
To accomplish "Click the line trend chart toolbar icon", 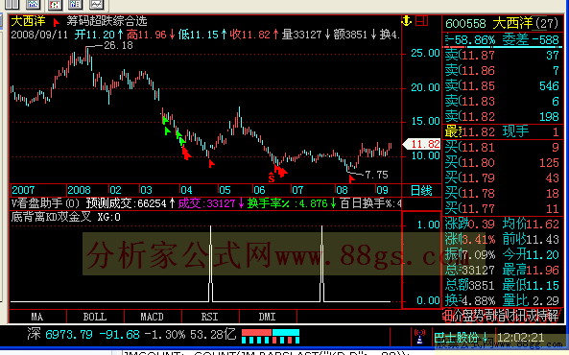I will click(97, 5).
